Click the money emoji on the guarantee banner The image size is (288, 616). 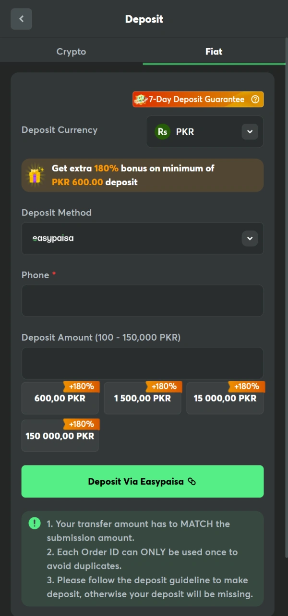click(140, 99)
